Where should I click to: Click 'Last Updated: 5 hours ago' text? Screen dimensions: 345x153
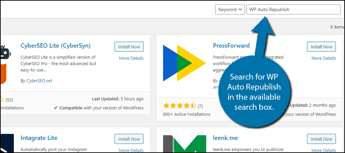(x=118, y=99)
